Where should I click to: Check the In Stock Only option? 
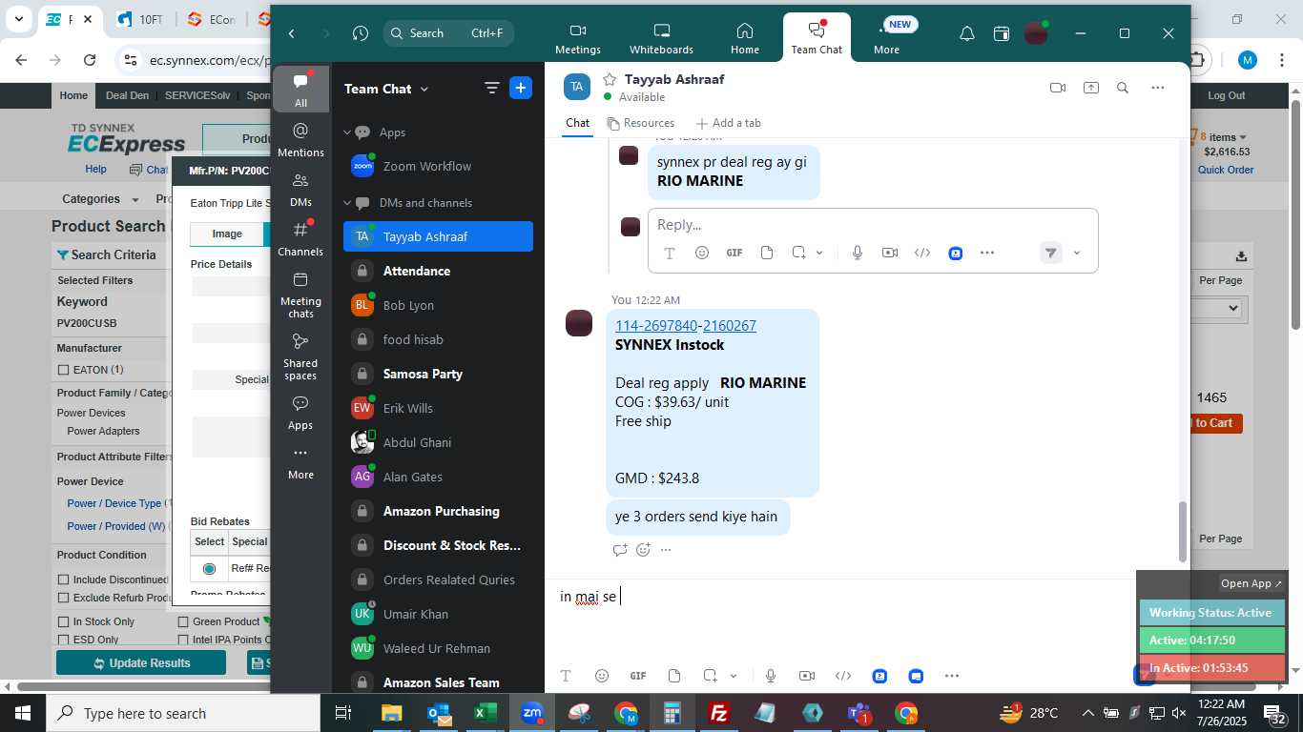(64, 621)
